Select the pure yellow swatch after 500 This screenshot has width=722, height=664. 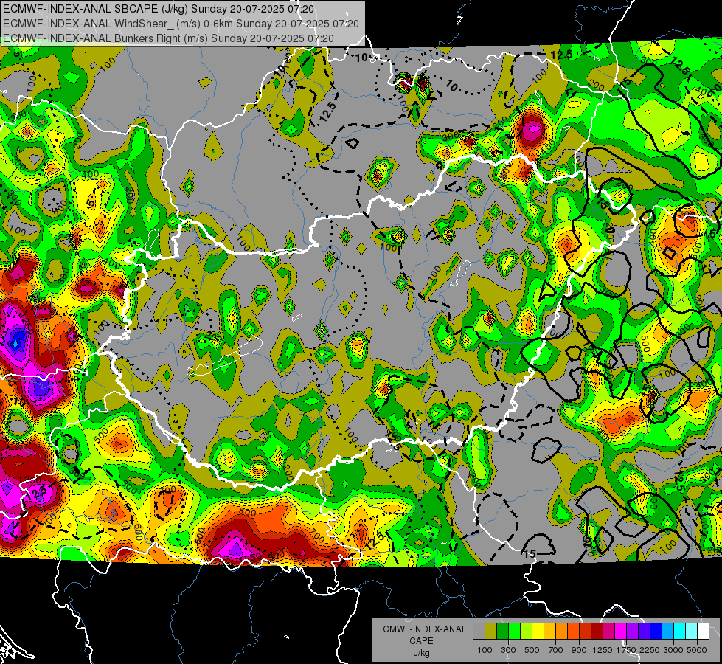pyautogui.click(x=538, y=632)
